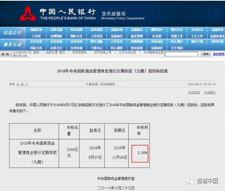
Task: Follow the 公开市场业务 breadcrumb link
Action: point(127,52)
